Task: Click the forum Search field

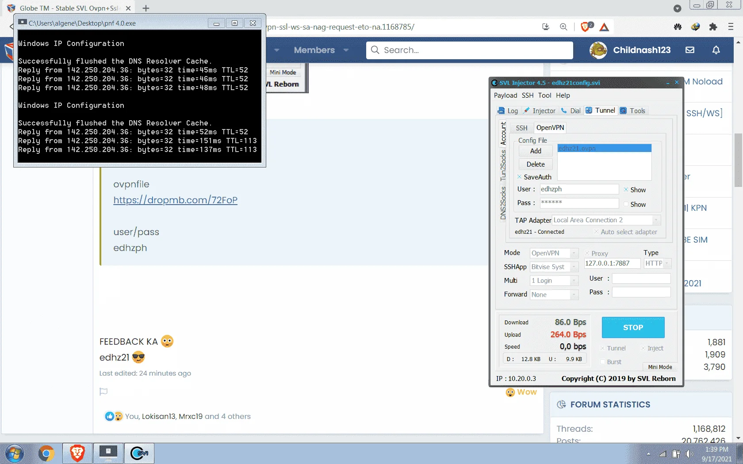Action: click(469, 50)
